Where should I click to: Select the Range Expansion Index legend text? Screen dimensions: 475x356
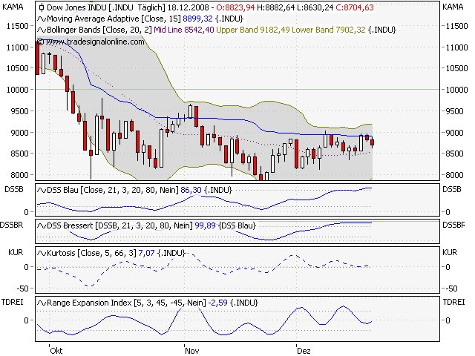[x=126, y=303]
